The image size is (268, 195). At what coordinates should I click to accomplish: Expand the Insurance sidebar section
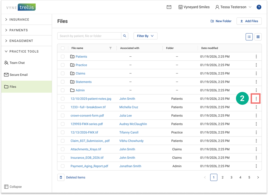pos(19,19)
